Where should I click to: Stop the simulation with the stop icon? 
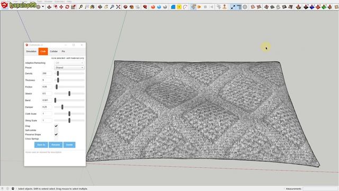[206, 7]
